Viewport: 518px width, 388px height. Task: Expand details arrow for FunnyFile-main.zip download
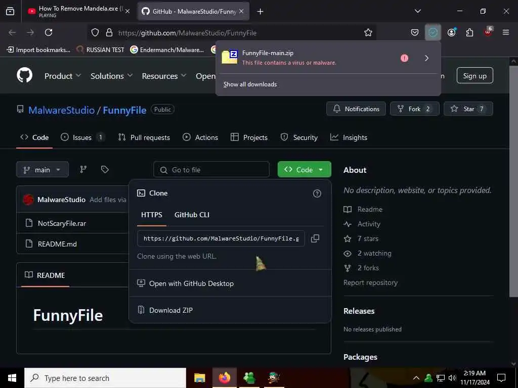pos(426,58)
